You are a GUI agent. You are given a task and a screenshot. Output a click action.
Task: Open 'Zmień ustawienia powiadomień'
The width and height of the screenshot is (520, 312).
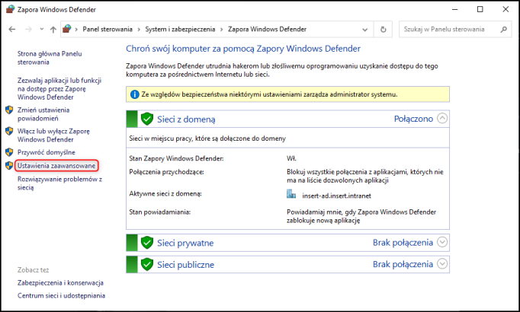pos(43,114)
